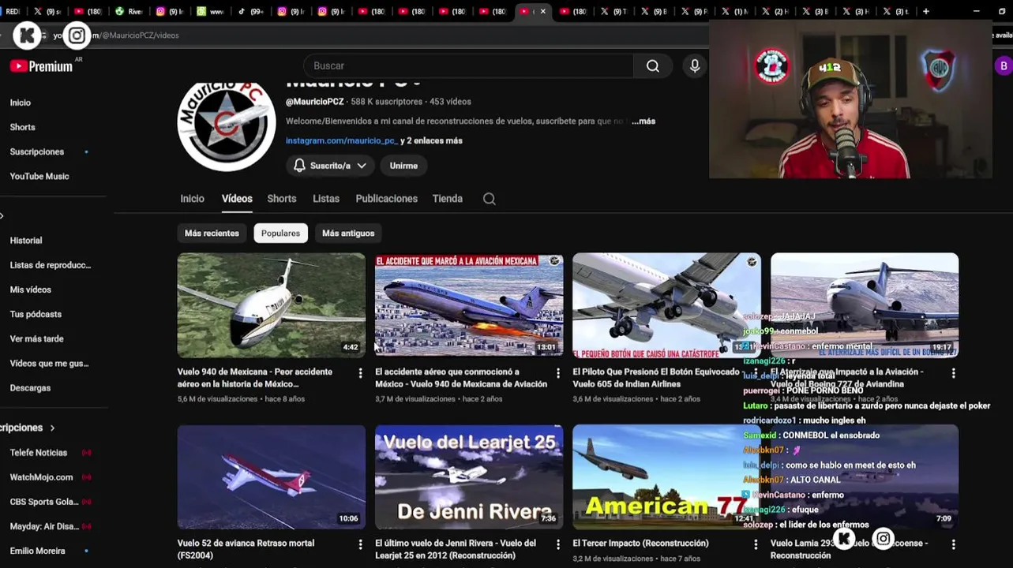Open the Publicaciones channel tab
This screenshot has width=1013, height=568.
[387, 199]
